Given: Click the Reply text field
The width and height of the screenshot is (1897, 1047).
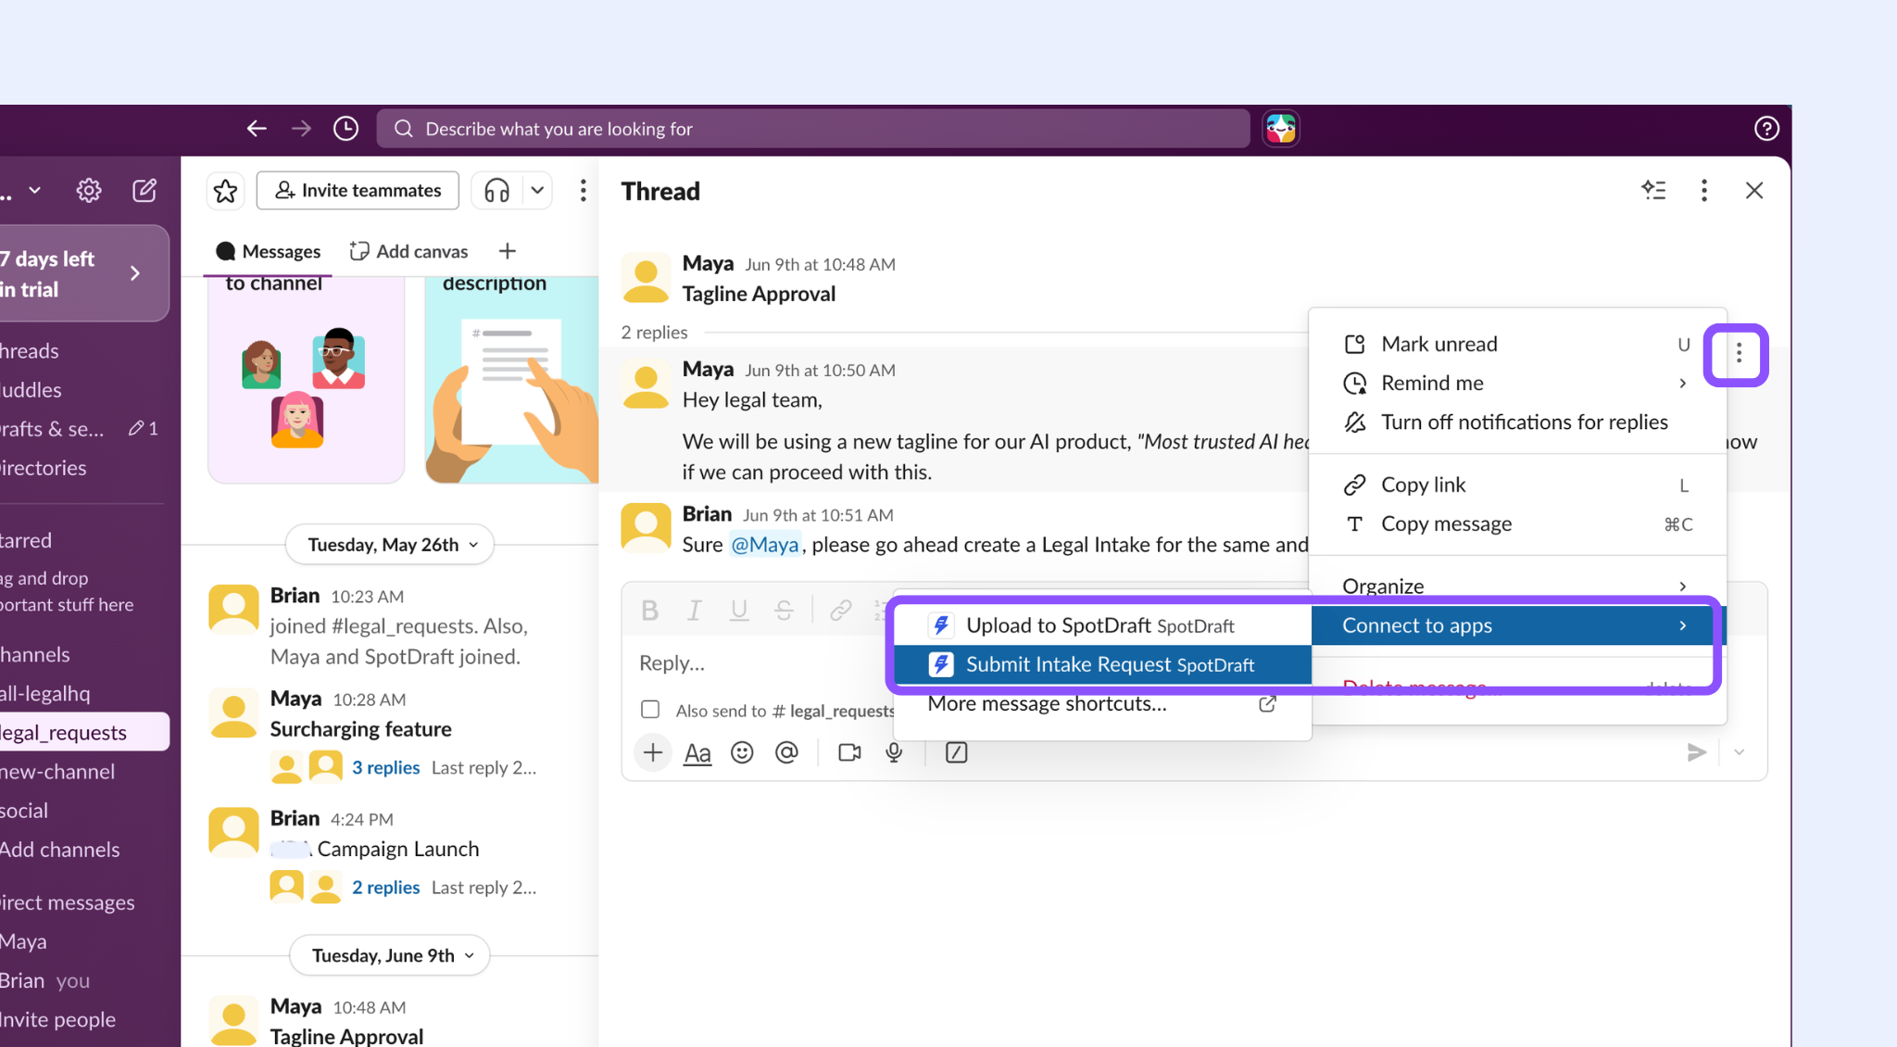Looking at the screenshot, I should 760,663.
